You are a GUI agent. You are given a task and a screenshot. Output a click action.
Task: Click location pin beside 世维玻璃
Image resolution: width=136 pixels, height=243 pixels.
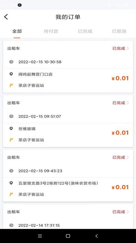[11, 128]
